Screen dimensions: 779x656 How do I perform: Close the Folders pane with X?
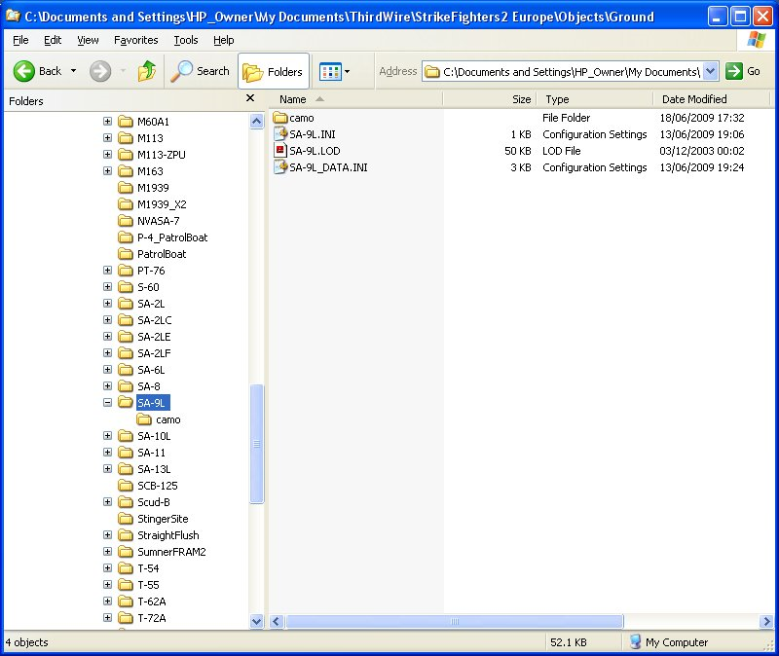(250, 98)
